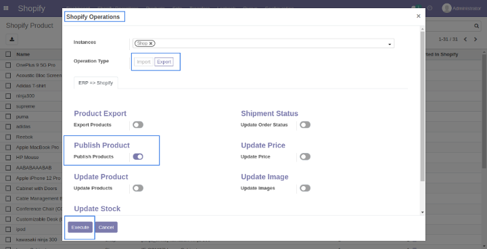Remove the Shop instance tag
The width and height of the screenshot is (487, 249).
(x=151, y=43)
